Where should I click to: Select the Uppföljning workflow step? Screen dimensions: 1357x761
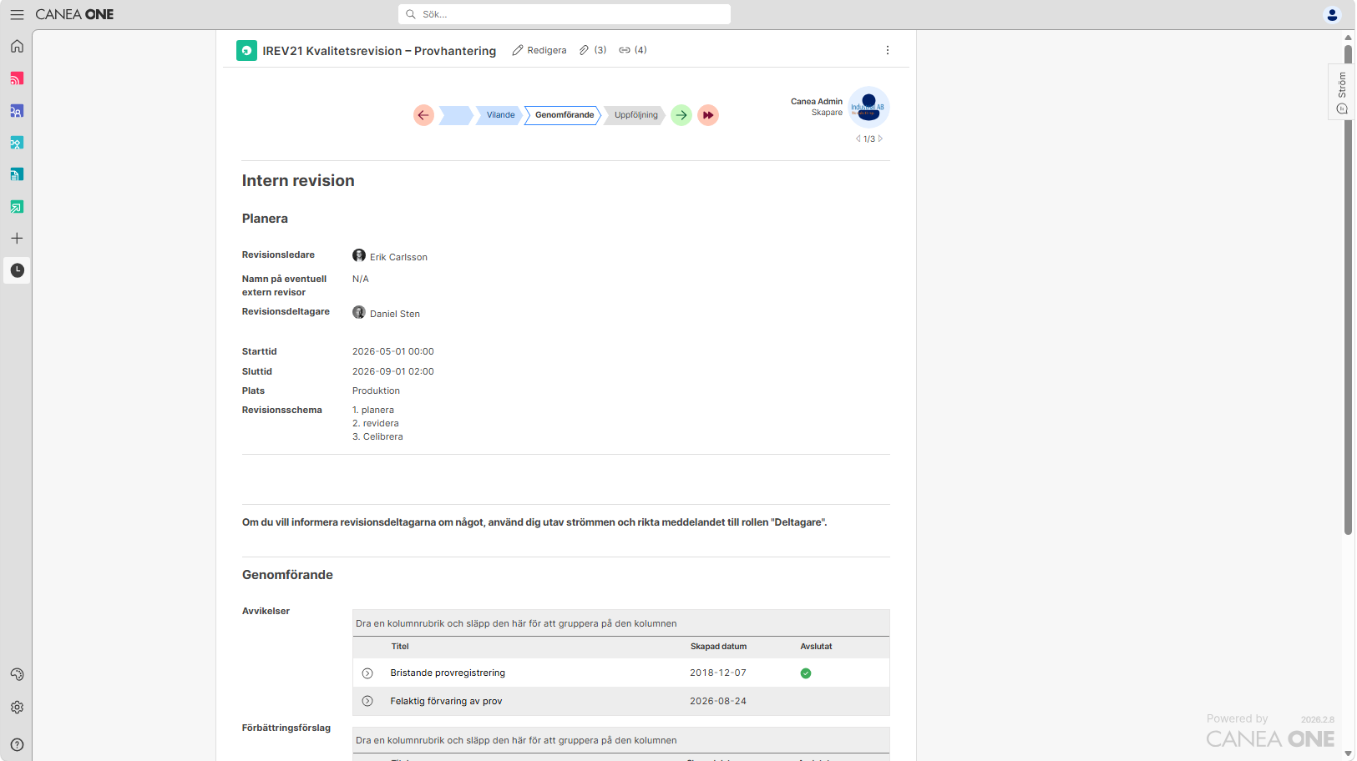coord(635,115)
